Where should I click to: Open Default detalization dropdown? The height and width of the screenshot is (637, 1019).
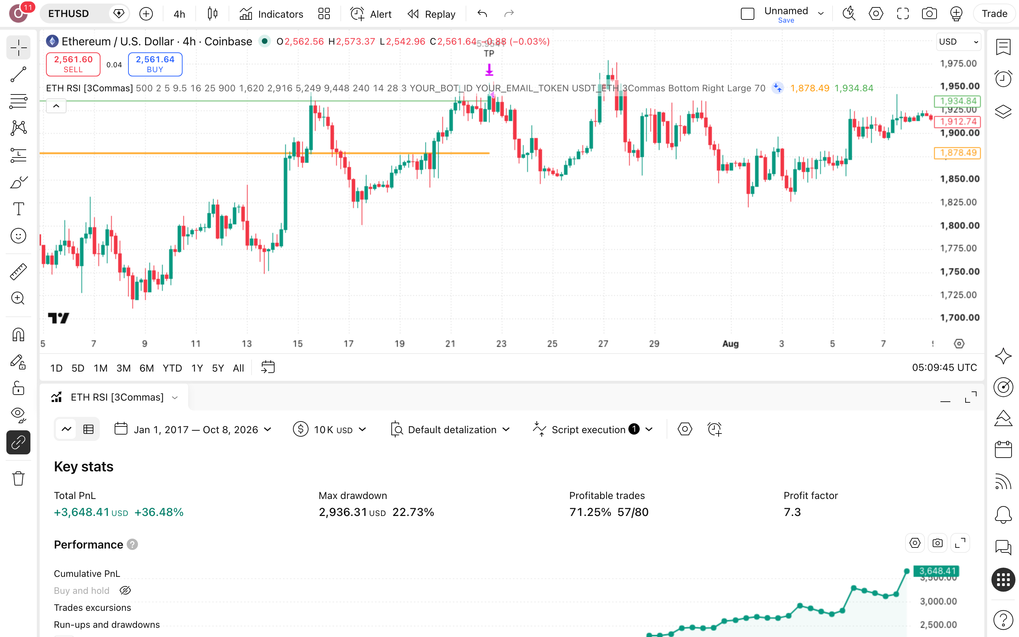point(450,429)
